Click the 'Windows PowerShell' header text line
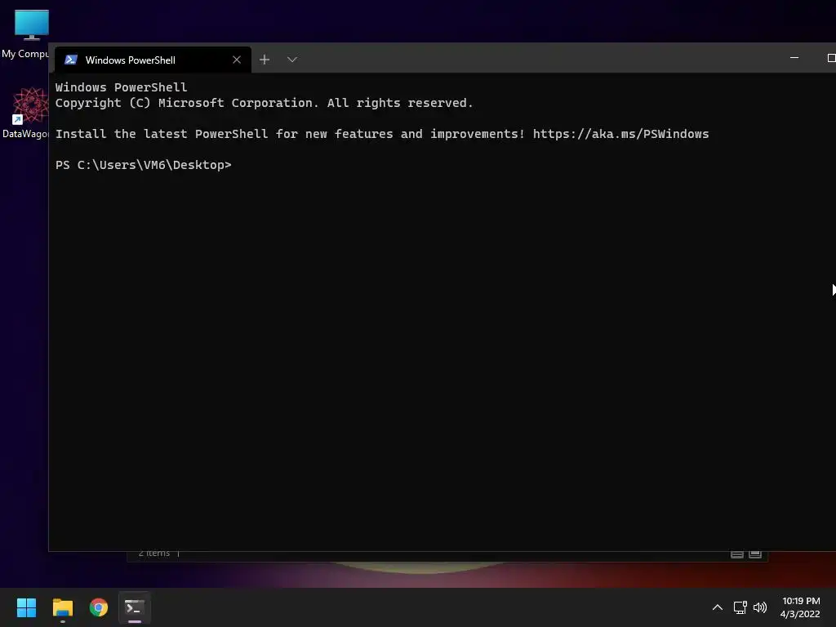836x627 pixels. 121,87
